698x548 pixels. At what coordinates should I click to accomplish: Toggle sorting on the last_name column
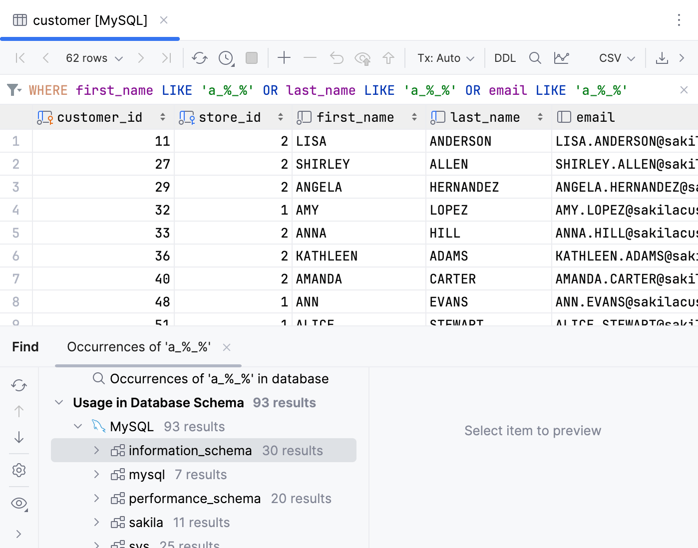point(540,117)
